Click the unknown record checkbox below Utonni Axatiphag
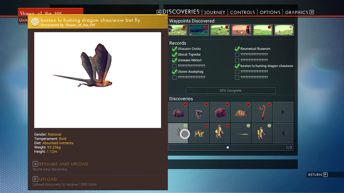 tap(174, 77)
